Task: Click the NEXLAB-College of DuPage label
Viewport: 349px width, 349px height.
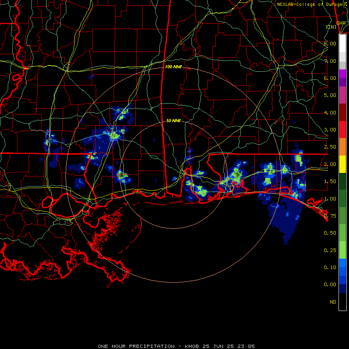Action: (x=311, y=4)
